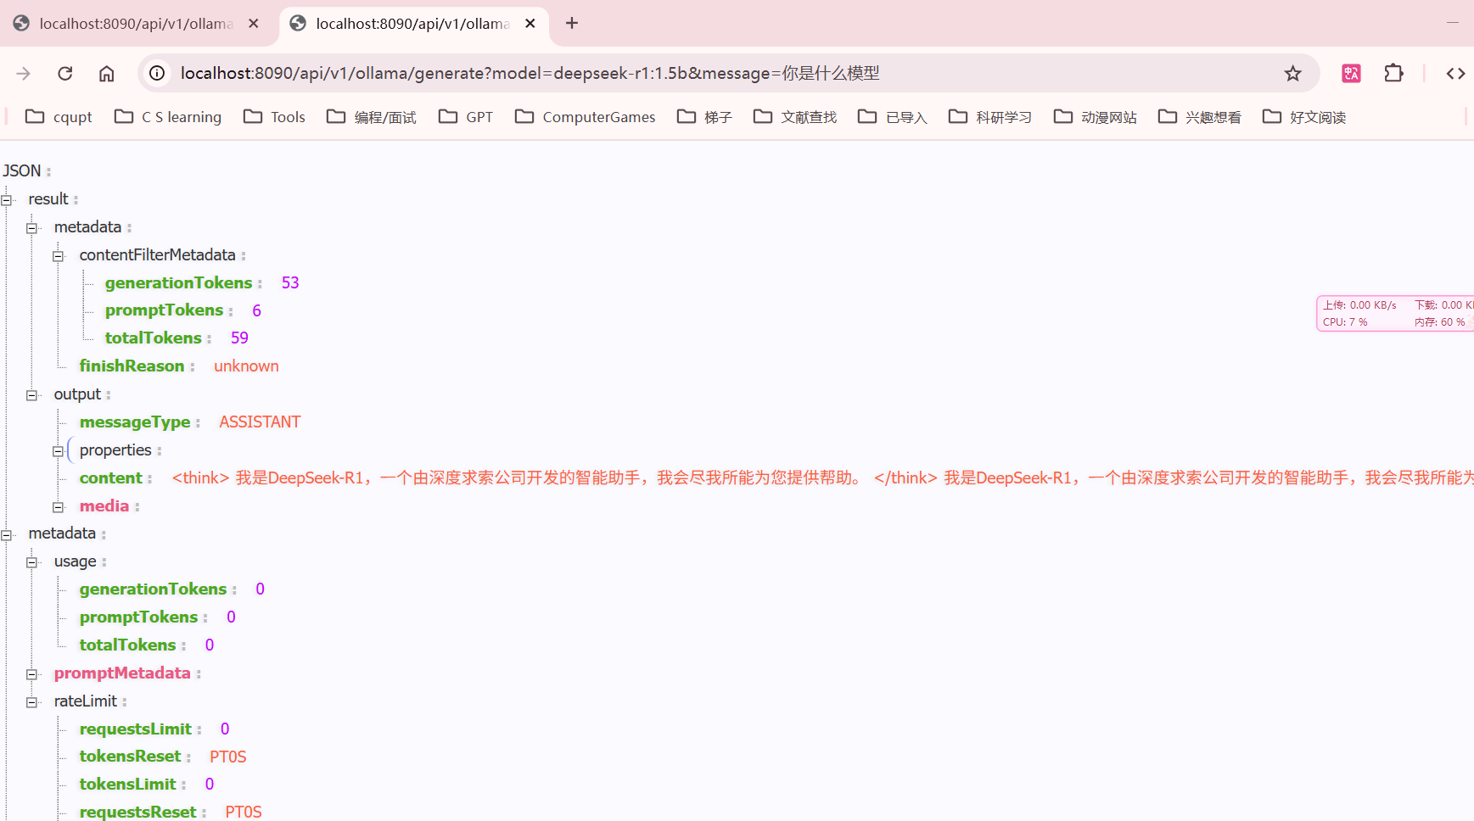Expand the promptMetadata node

(x=32, y=674)
